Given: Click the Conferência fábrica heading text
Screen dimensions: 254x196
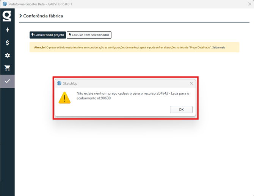Looking at the screenshot, I should [x=43, y=16].
